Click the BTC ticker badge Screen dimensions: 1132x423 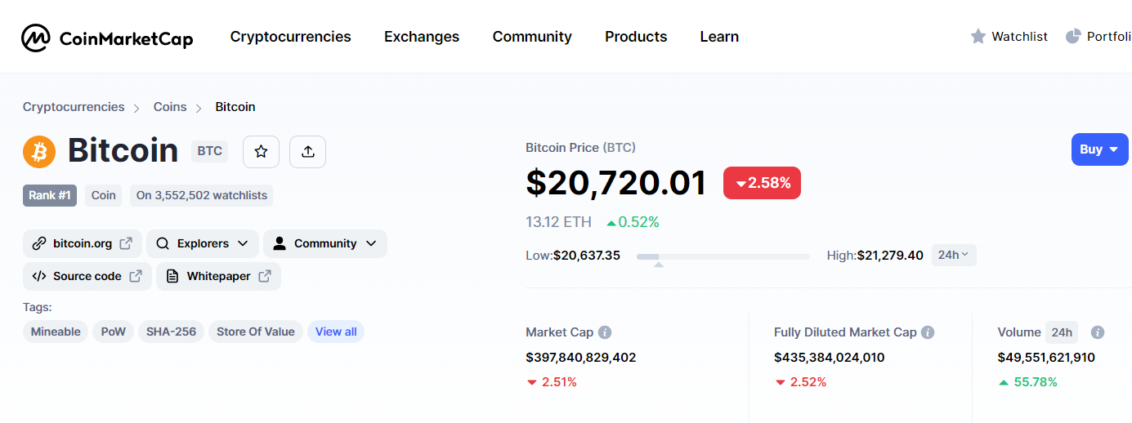tap(210, 151)
